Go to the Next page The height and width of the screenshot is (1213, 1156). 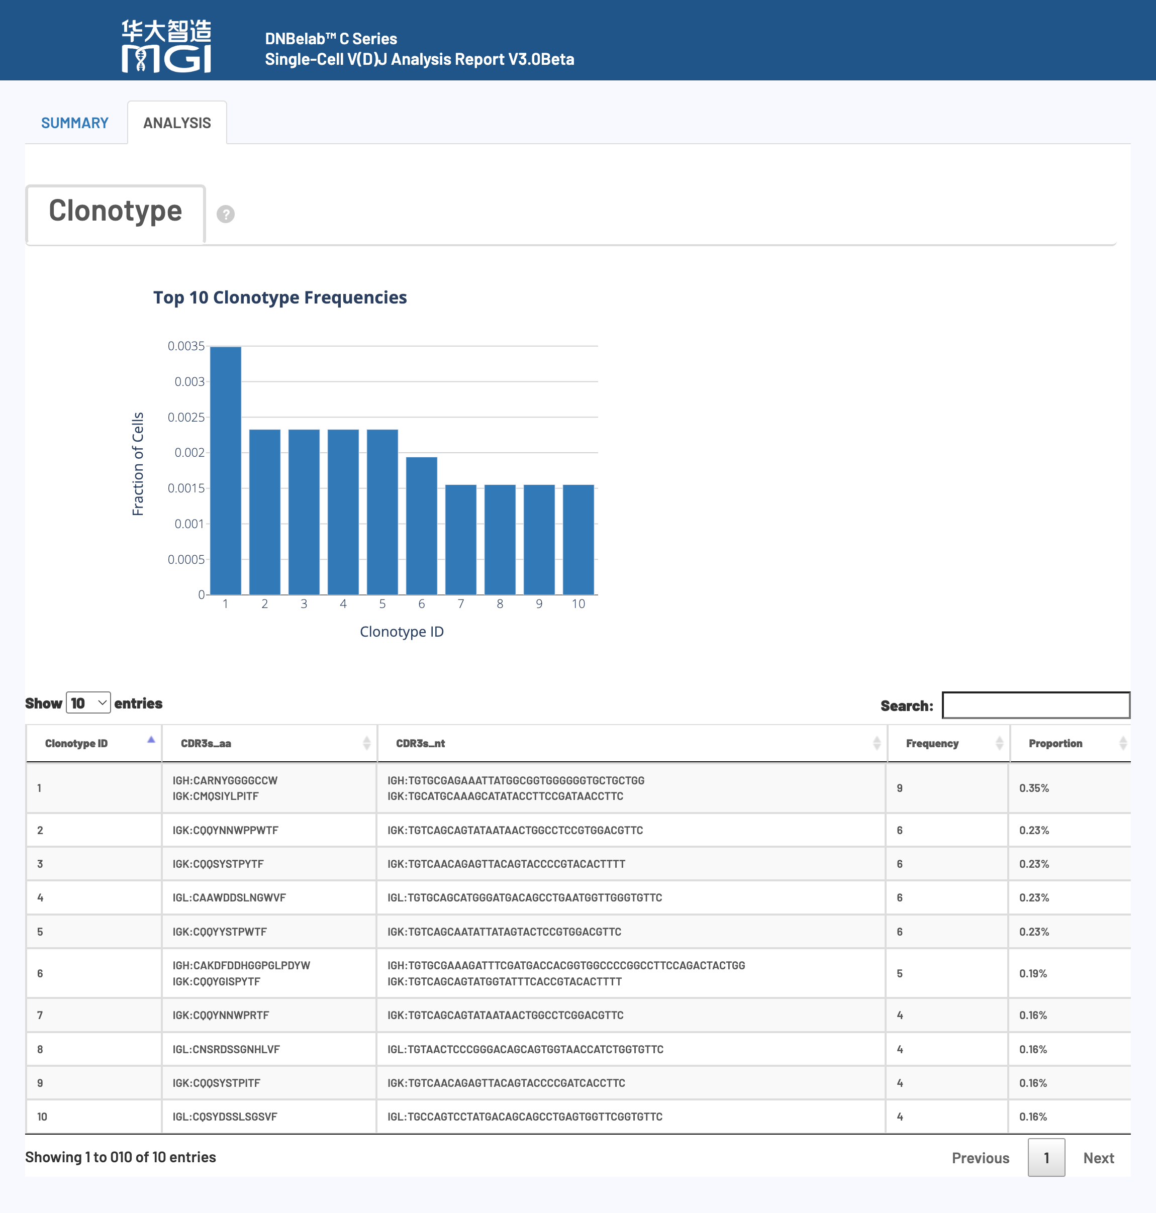click(1098, 1158)
